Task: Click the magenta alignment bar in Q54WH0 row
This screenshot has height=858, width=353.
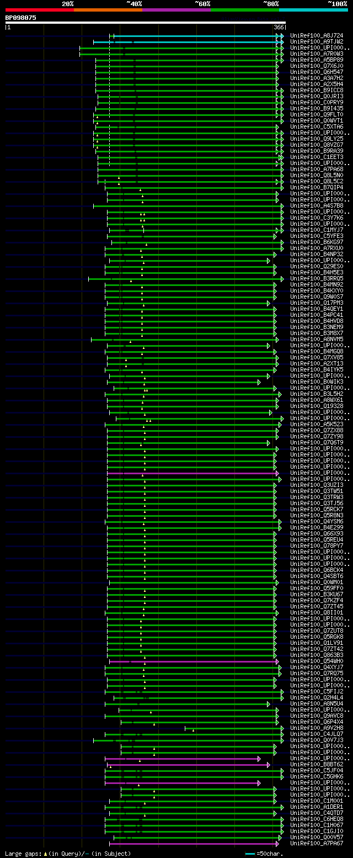Action: (194, 661)
